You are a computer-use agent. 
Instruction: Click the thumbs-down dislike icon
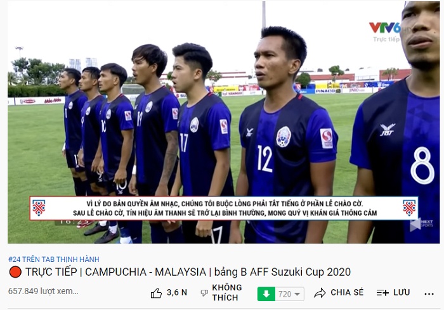[204, 293]
